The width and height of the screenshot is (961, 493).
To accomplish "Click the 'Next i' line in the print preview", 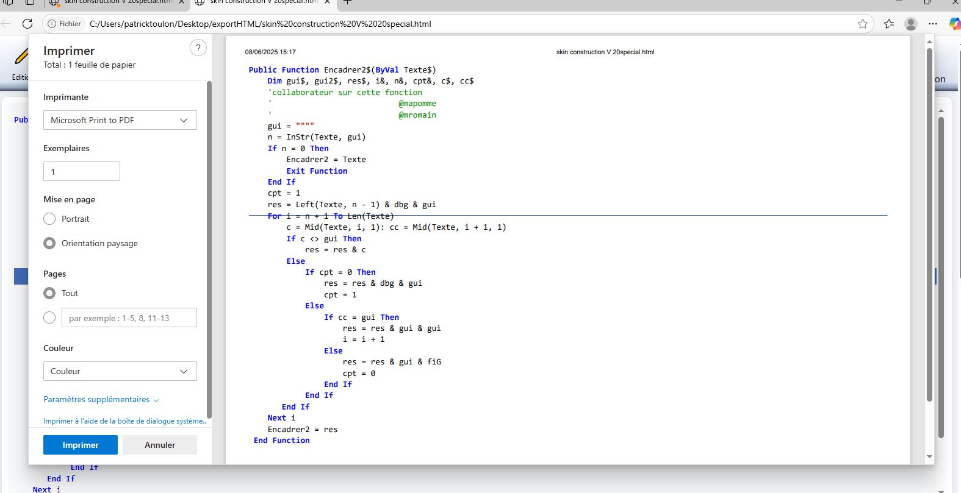I will point(281,418).
